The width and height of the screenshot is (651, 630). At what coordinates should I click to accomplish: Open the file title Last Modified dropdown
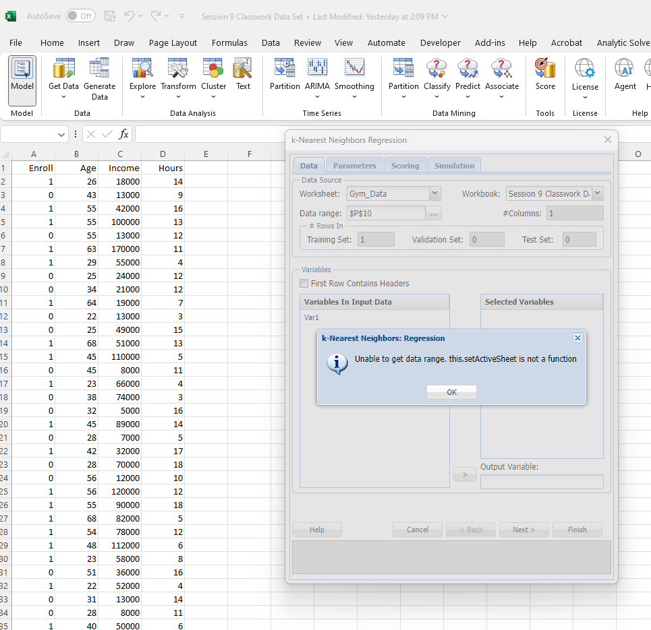point(445,17)
